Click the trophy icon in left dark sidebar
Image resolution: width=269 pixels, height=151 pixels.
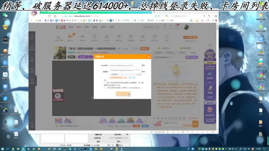click(x=32, y=80)
